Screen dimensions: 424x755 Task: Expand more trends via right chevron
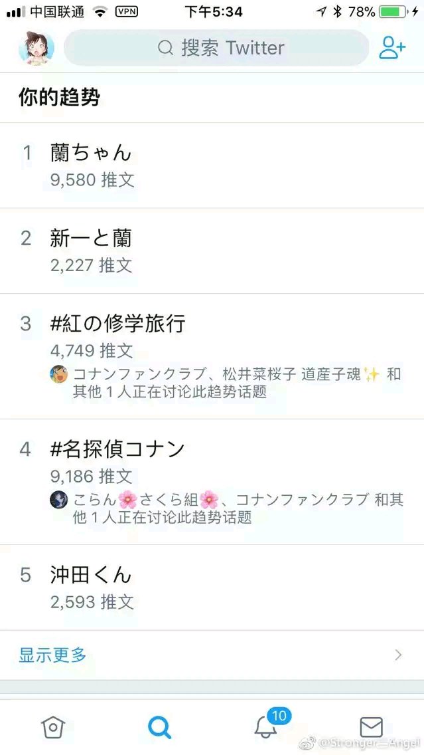(398, 655)
